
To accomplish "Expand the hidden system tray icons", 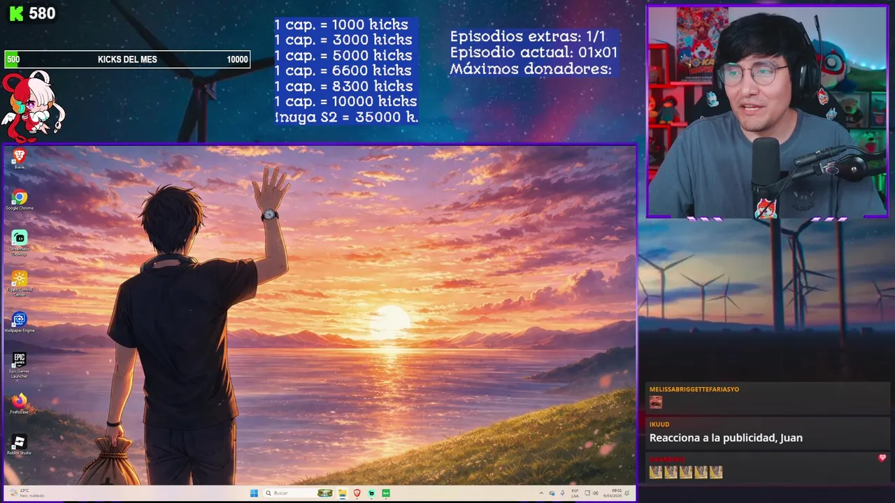I will (541, 493).
